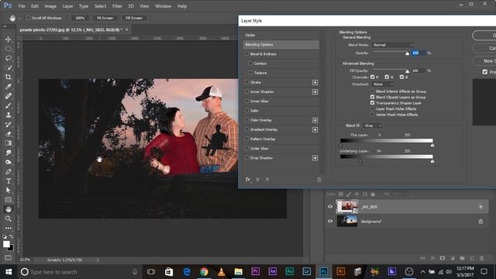Open the Blend If Gray dropdown

(x=372, y=126)
